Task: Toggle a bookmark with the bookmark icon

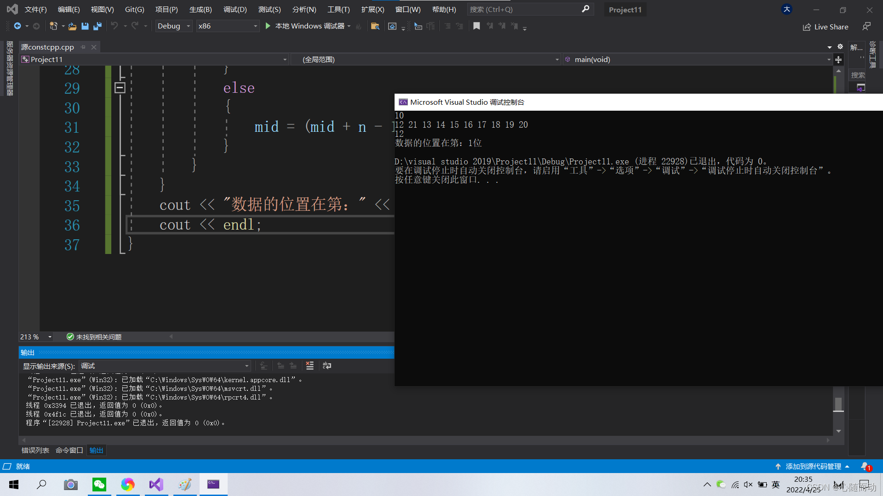Action: coord(476,26)
